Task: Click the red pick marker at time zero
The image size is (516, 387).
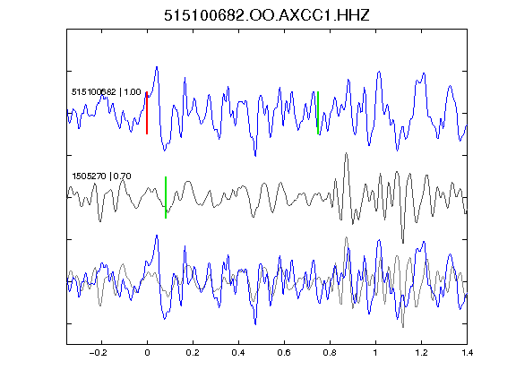Action: (147, 113)
